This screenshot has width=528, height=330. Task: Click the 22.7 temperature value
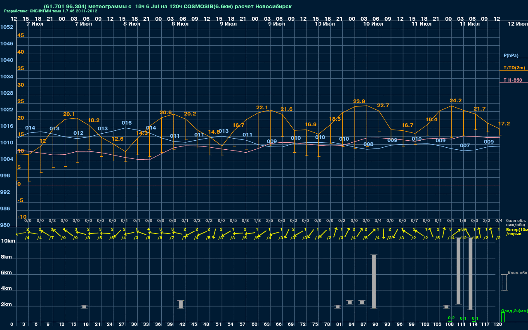pos(383,106)
